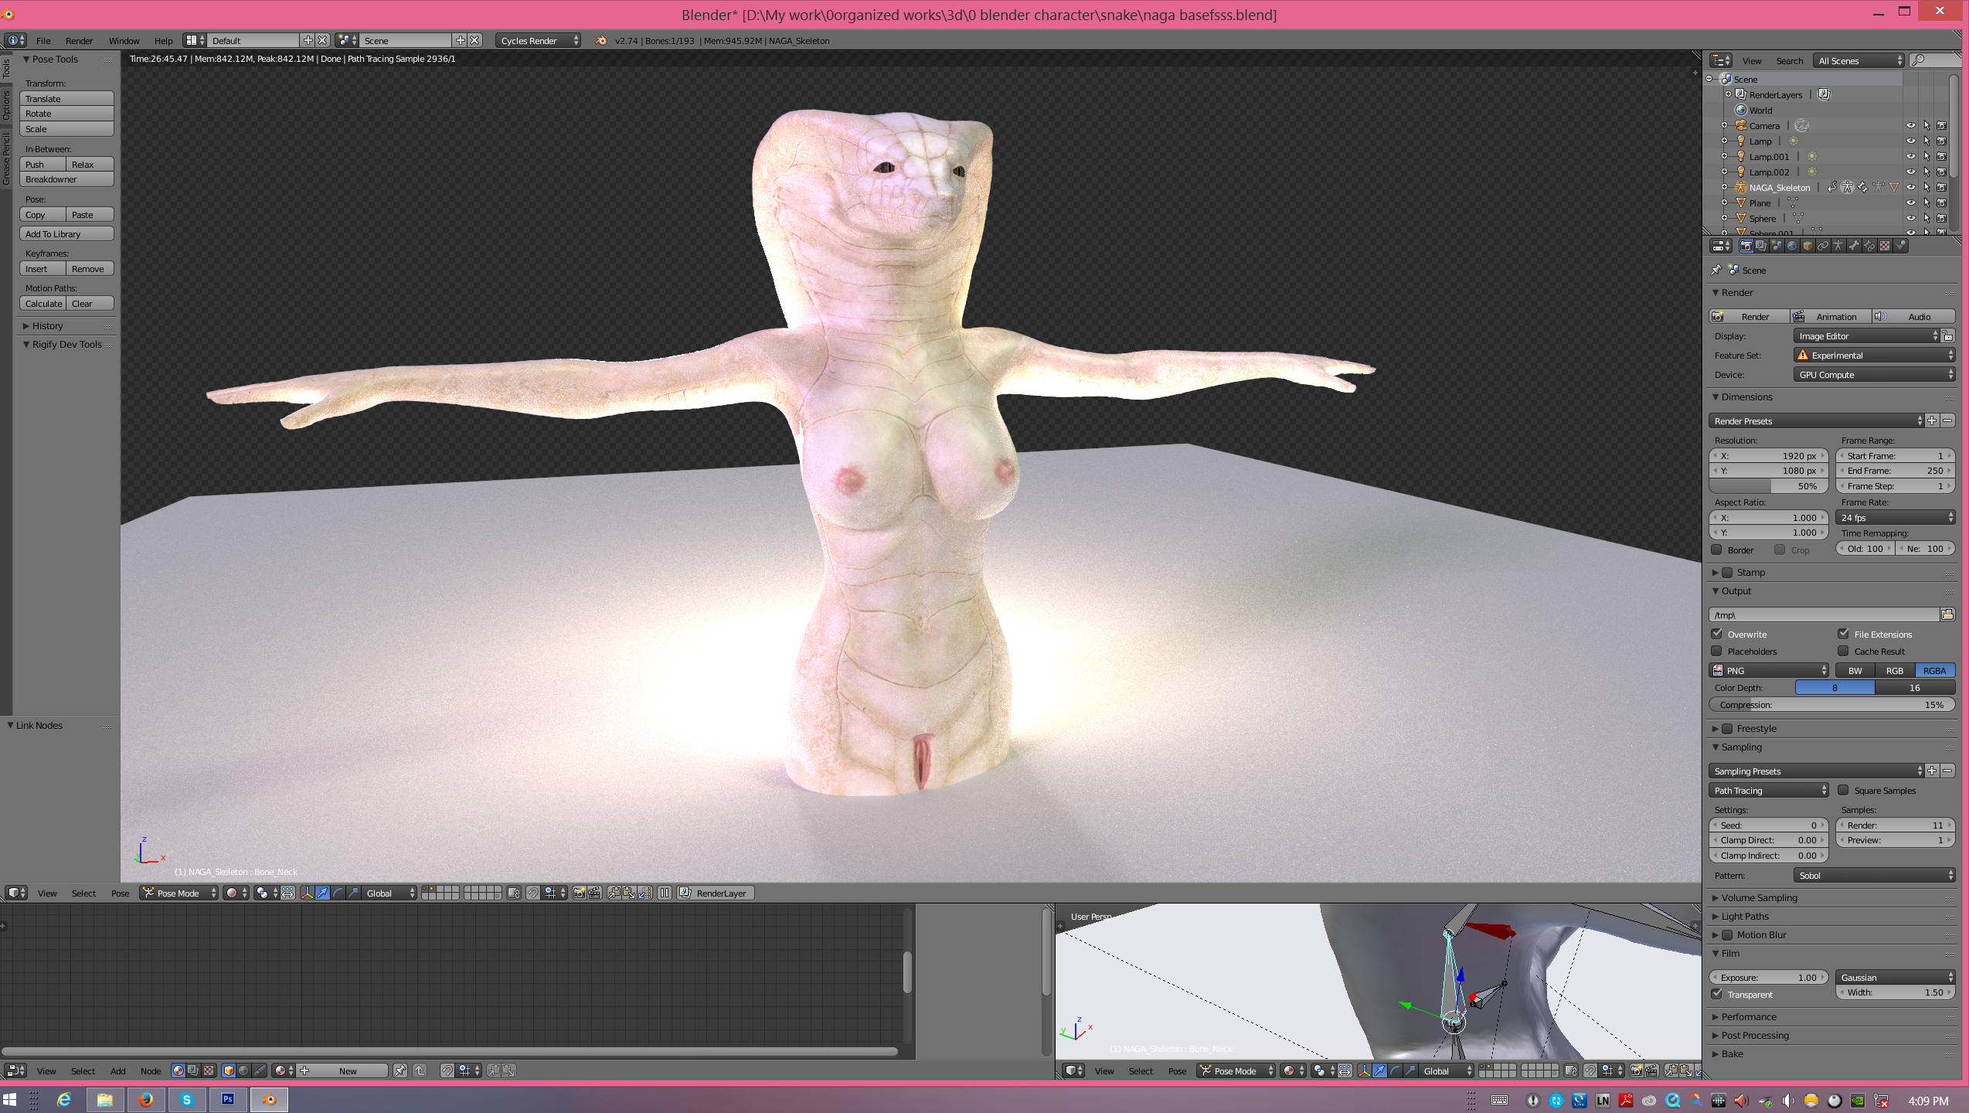Click the Animation render button

[x=1830, y=316]
